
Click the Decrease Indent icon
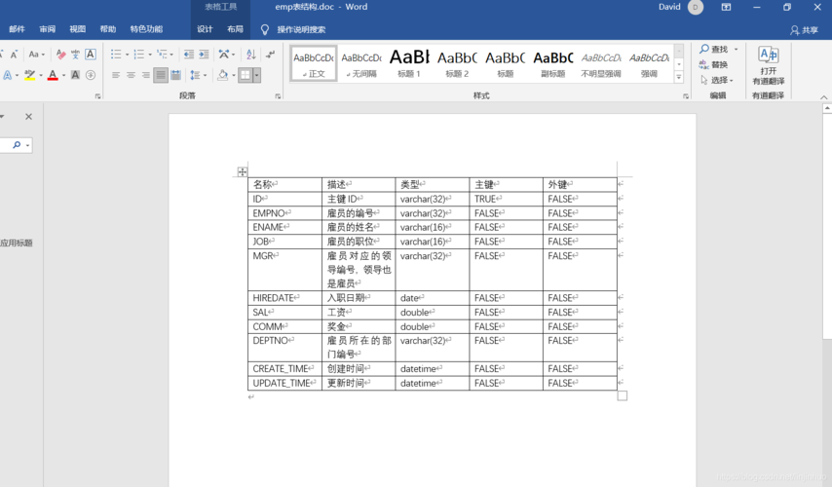point(188,55)
